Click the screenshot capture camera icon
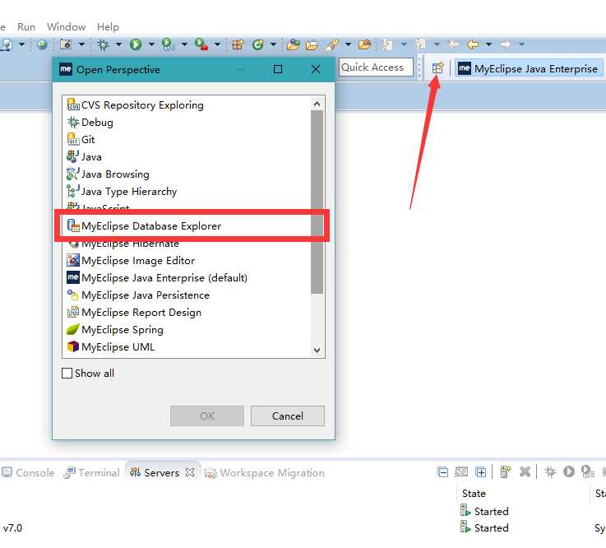Viewport: 606px width, 548px height. 65,44
